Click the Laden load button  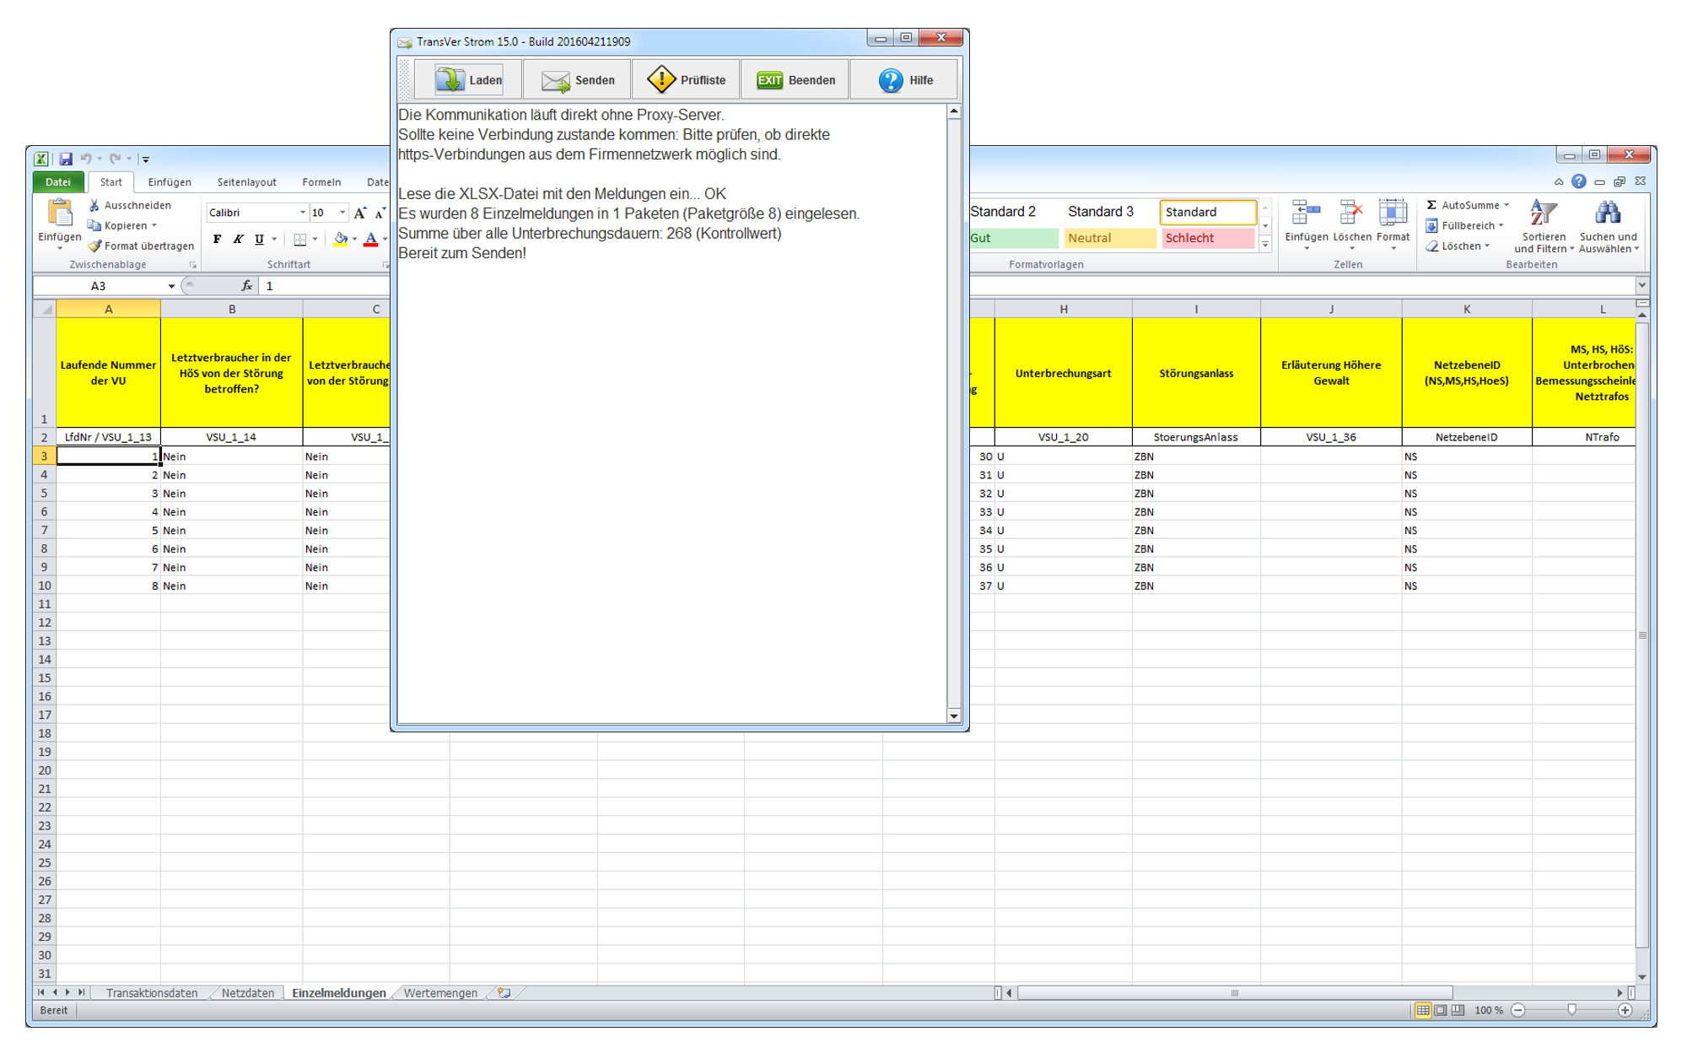[x=469, y=80]
